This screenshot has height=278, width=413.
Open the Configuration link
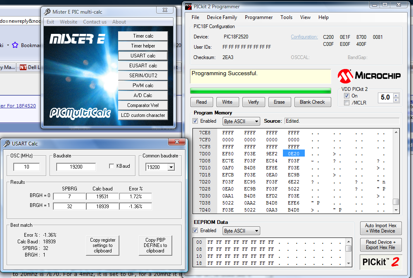(x=304, y=37)
